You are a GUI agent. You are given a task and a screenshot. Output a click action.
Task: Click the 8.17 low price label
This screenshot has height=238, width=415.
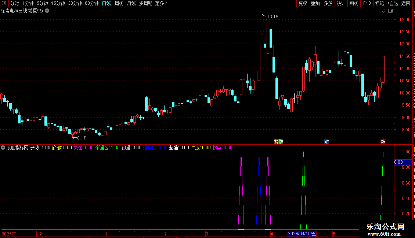pyautogui.click(x=82, y=138)
